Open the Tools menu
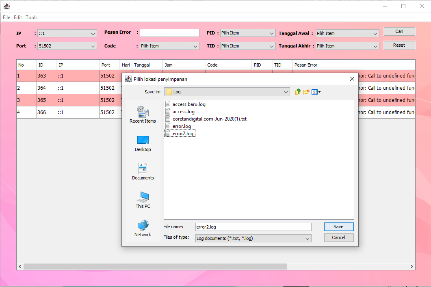Screen dimensions: 431x287 coord(31,17)
